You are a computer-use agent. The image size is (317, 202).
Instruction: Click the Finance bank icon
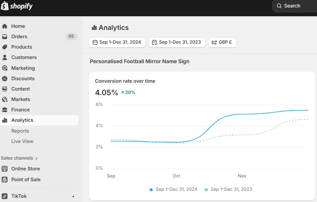coord(5,110)
